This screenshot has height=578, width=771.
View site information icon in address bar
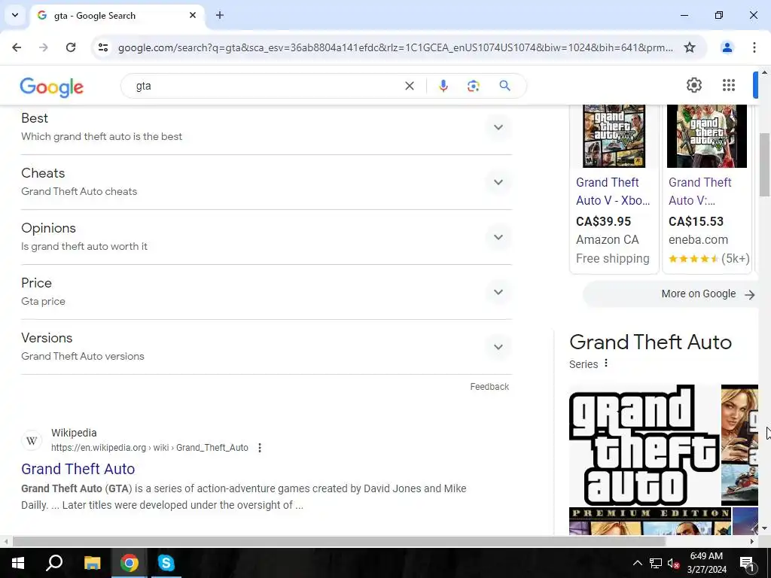(103, 47)
